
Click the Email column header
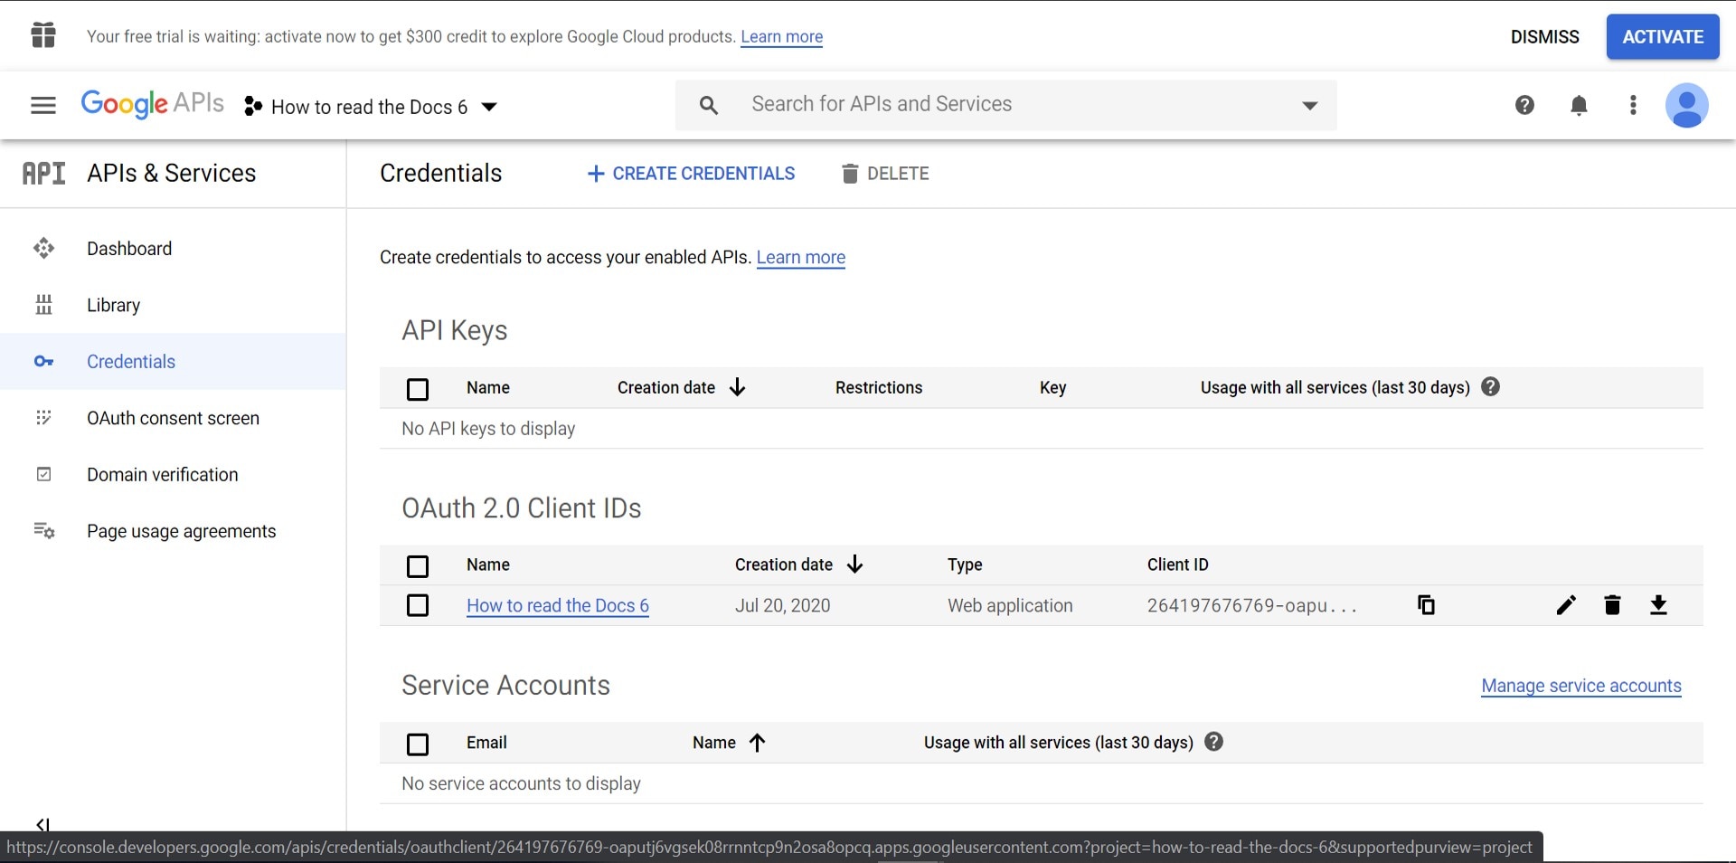coord(486,743)
